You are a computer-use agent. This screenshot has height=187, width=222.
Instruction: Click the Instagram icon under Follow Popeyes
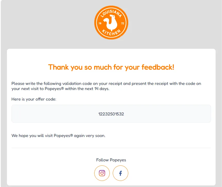[x=102, y=173]
